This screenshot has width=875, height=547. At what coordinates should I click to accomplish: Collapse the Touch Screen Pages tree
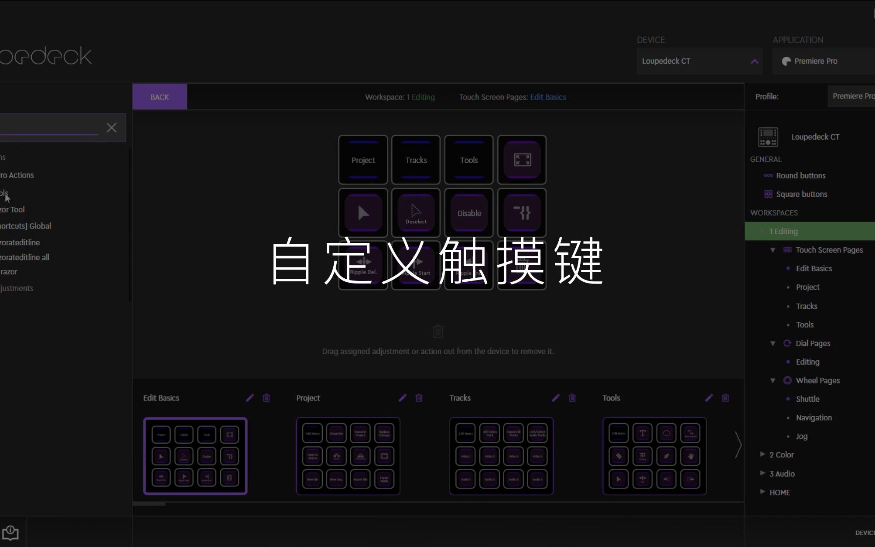[x=773, y=250]
